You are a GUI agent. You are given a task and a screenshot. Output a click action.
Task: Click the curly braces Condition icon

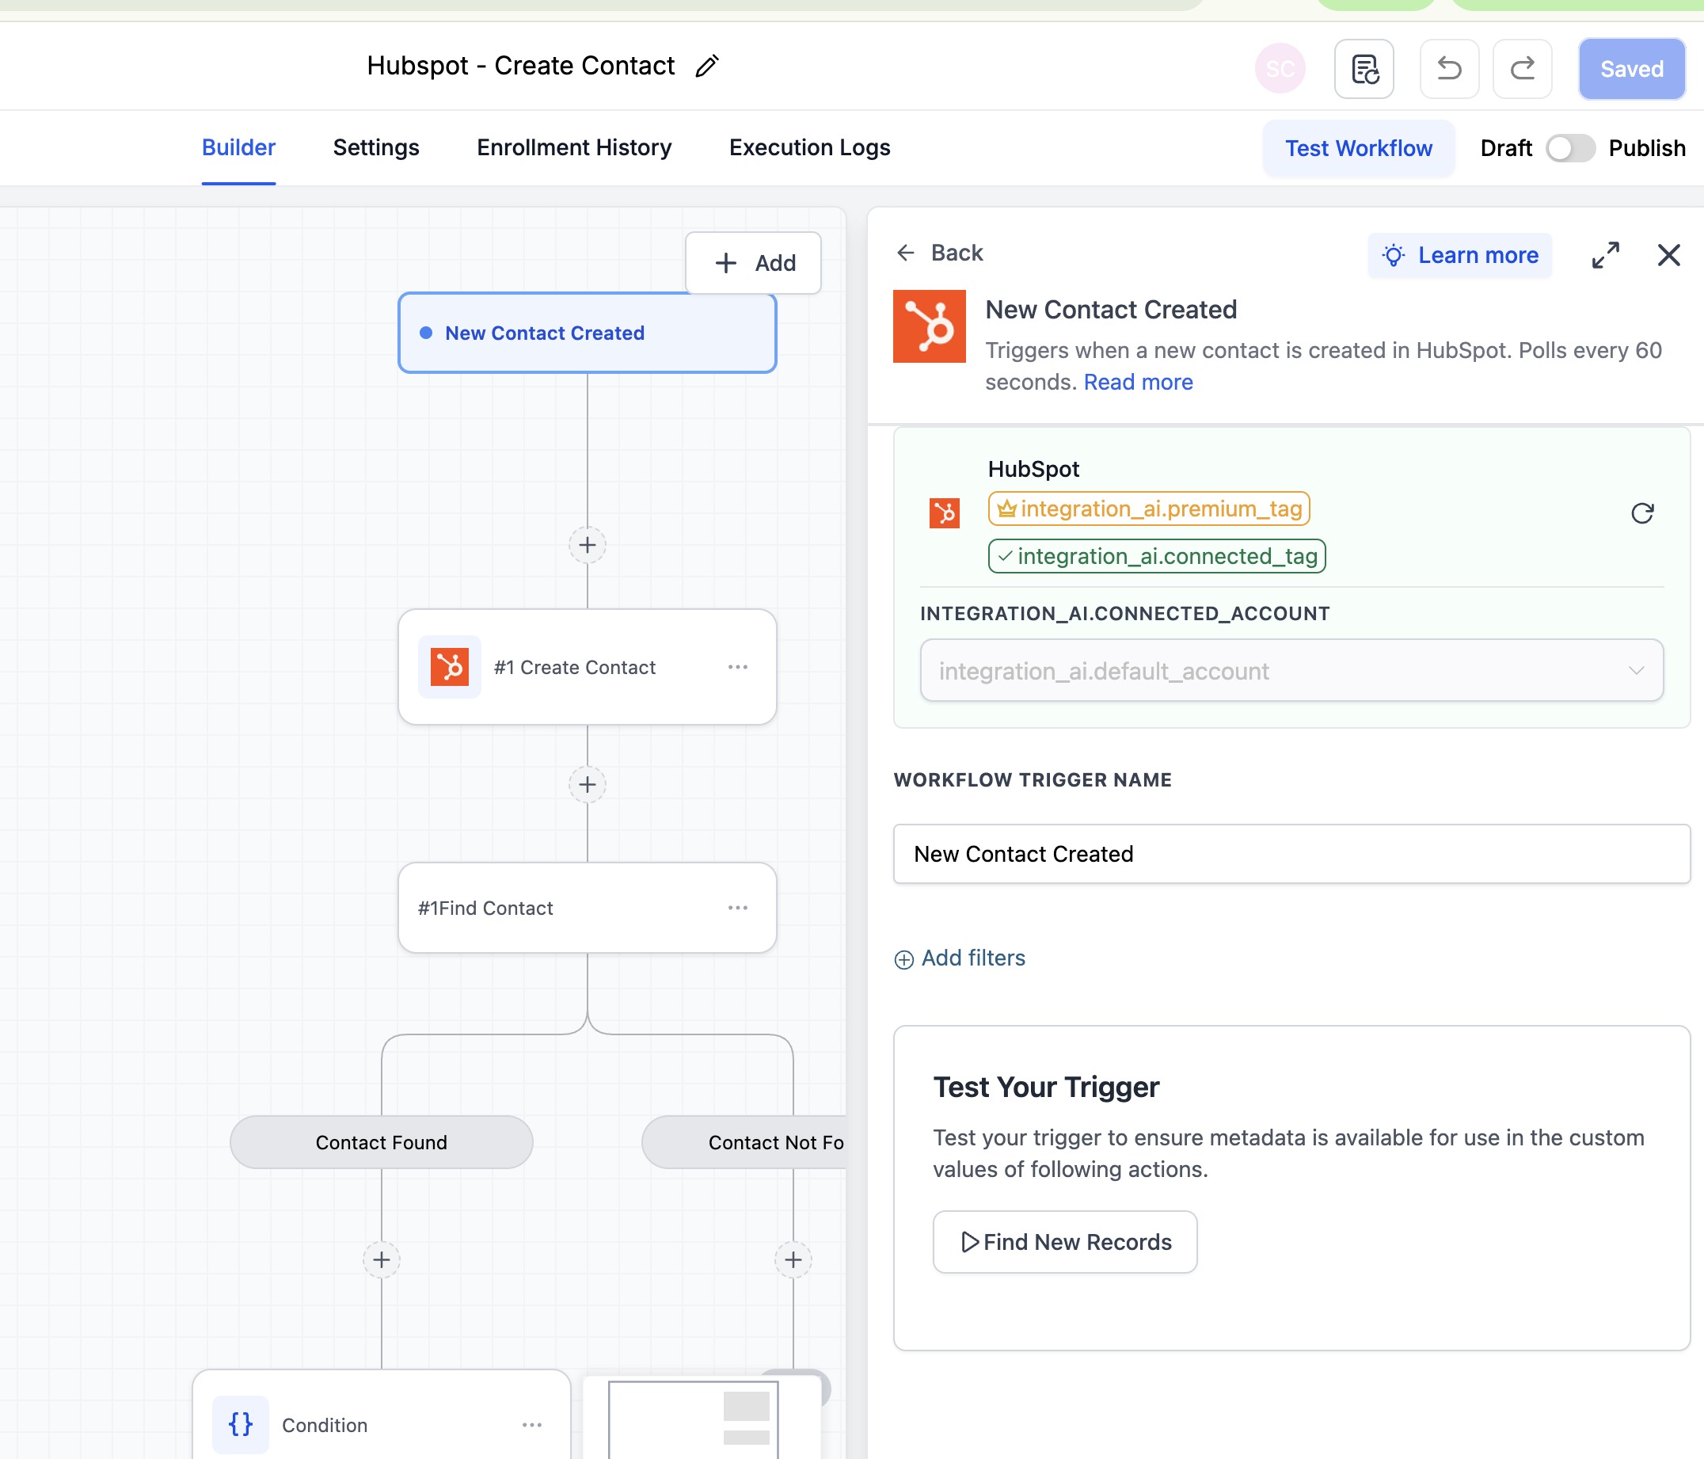point(240,1423)
